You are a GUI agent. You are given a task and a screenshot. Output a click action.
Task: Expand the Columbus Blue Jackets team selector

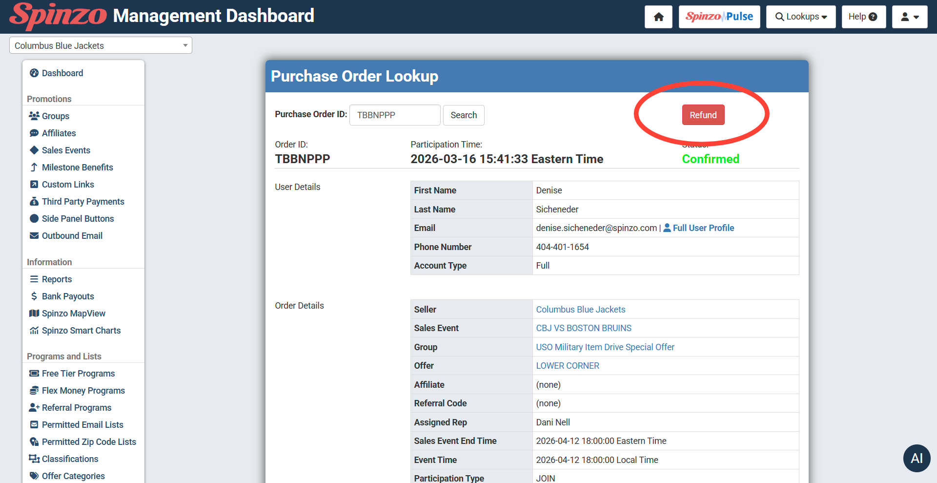click(x=101, y=45)
